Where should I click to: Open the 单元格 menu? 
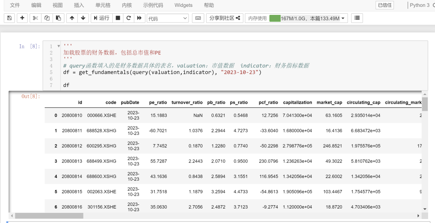pyautogui.click(x=103, y=5)
